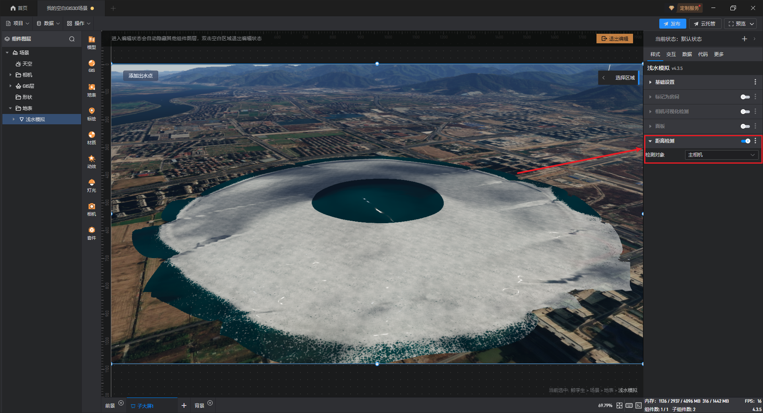Viewport: 763px width, 413px height.
Task: Click the 选择区域 button
Action: pos(625,77)
